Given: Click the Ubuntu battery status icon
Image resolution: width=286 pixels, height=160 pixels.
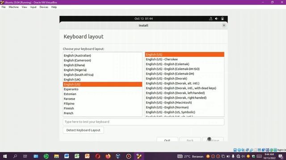Looking at the screenshot, I should click(223, 19).
